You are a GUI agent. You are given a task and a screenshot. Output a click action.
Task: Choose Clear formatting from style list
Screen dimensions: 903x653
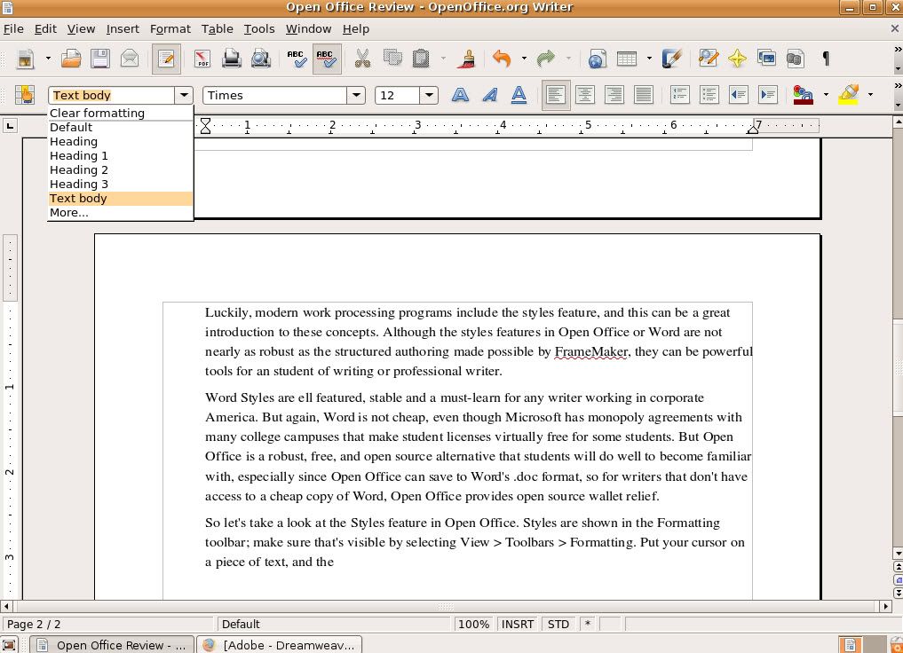click(121, 114)
